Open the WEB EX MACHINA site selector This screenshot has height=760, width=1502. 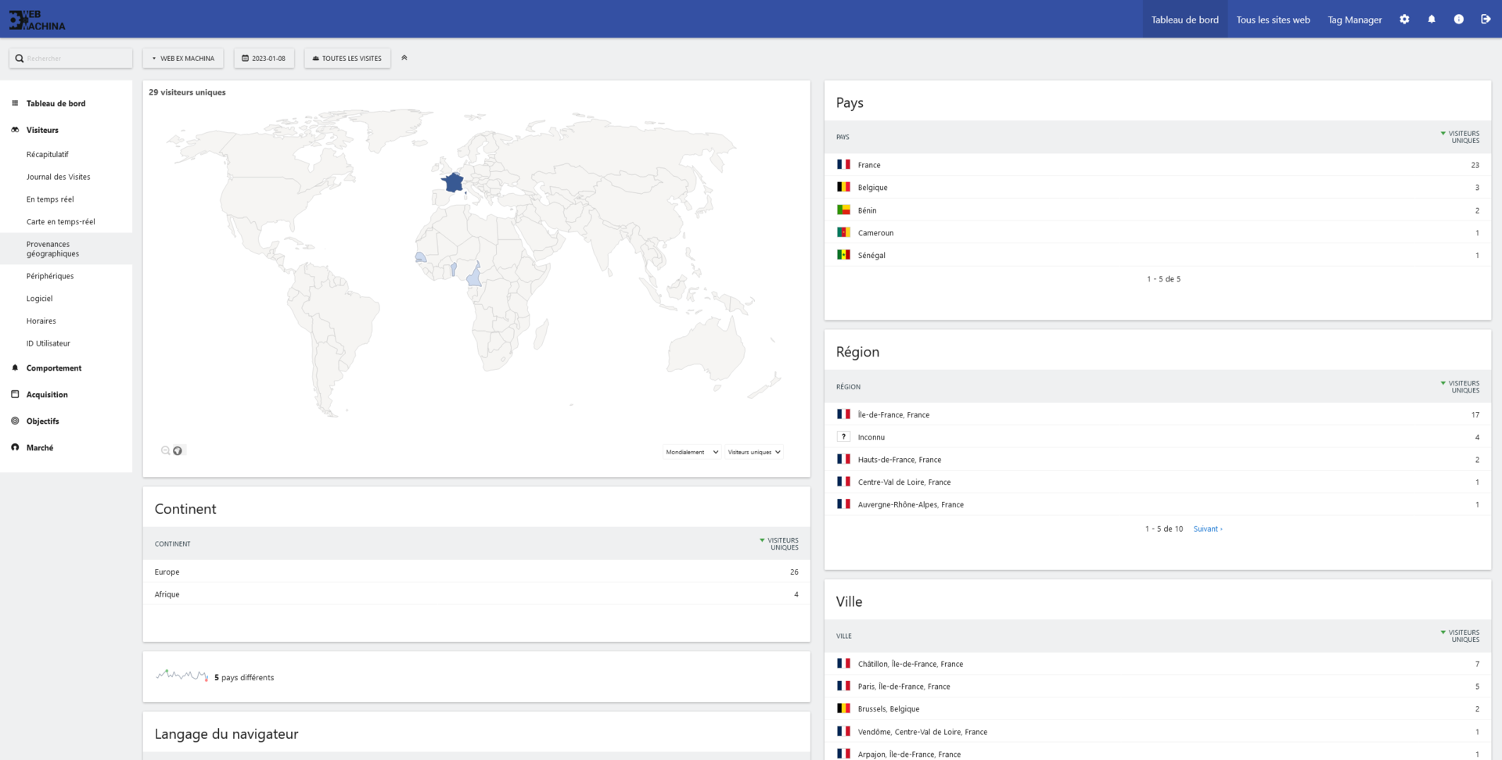coord(183,59)
